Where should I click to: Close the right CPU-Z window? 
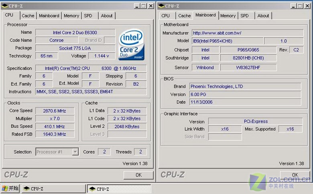tap(307, 6)
